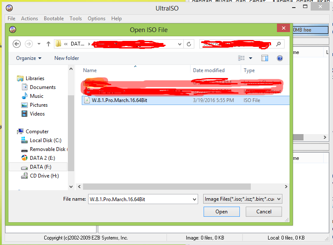The width and height of the screenshot is (333, 245).
Task: Open Documents library
Action: pyautogui.click(x=39, y=87)
